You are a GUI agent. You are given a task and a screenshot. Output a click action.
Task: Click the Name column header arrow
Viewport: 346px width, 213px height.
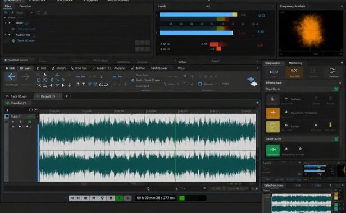click(x=5, y=17)
